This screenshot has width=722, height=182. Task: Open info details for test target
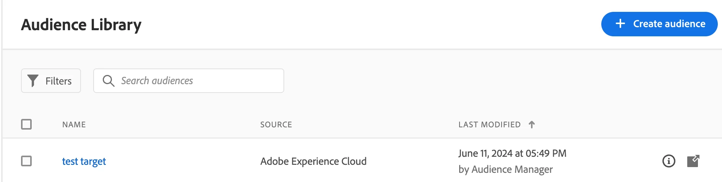pyautogui.click(x=669, y=161)
